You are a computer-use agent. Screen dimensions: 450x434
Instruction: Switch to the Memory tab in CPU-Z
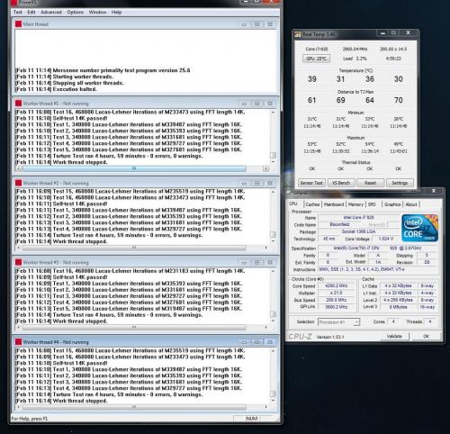(355, 204)
